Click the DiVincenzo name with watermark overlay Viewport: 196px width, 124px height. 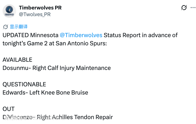coord(18,117)
